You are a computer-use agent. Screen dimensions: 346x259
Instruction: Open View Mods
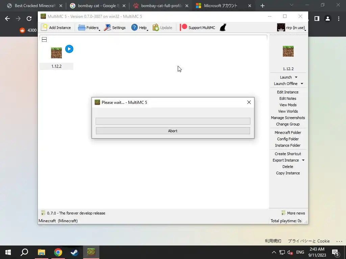click(288, 105)
